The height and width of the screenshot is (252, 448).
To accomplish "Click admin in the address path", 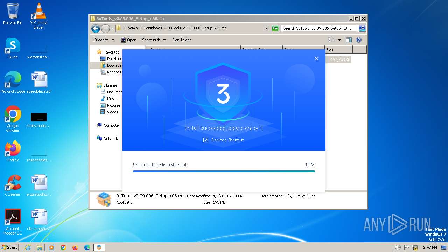I will (133, 28).
